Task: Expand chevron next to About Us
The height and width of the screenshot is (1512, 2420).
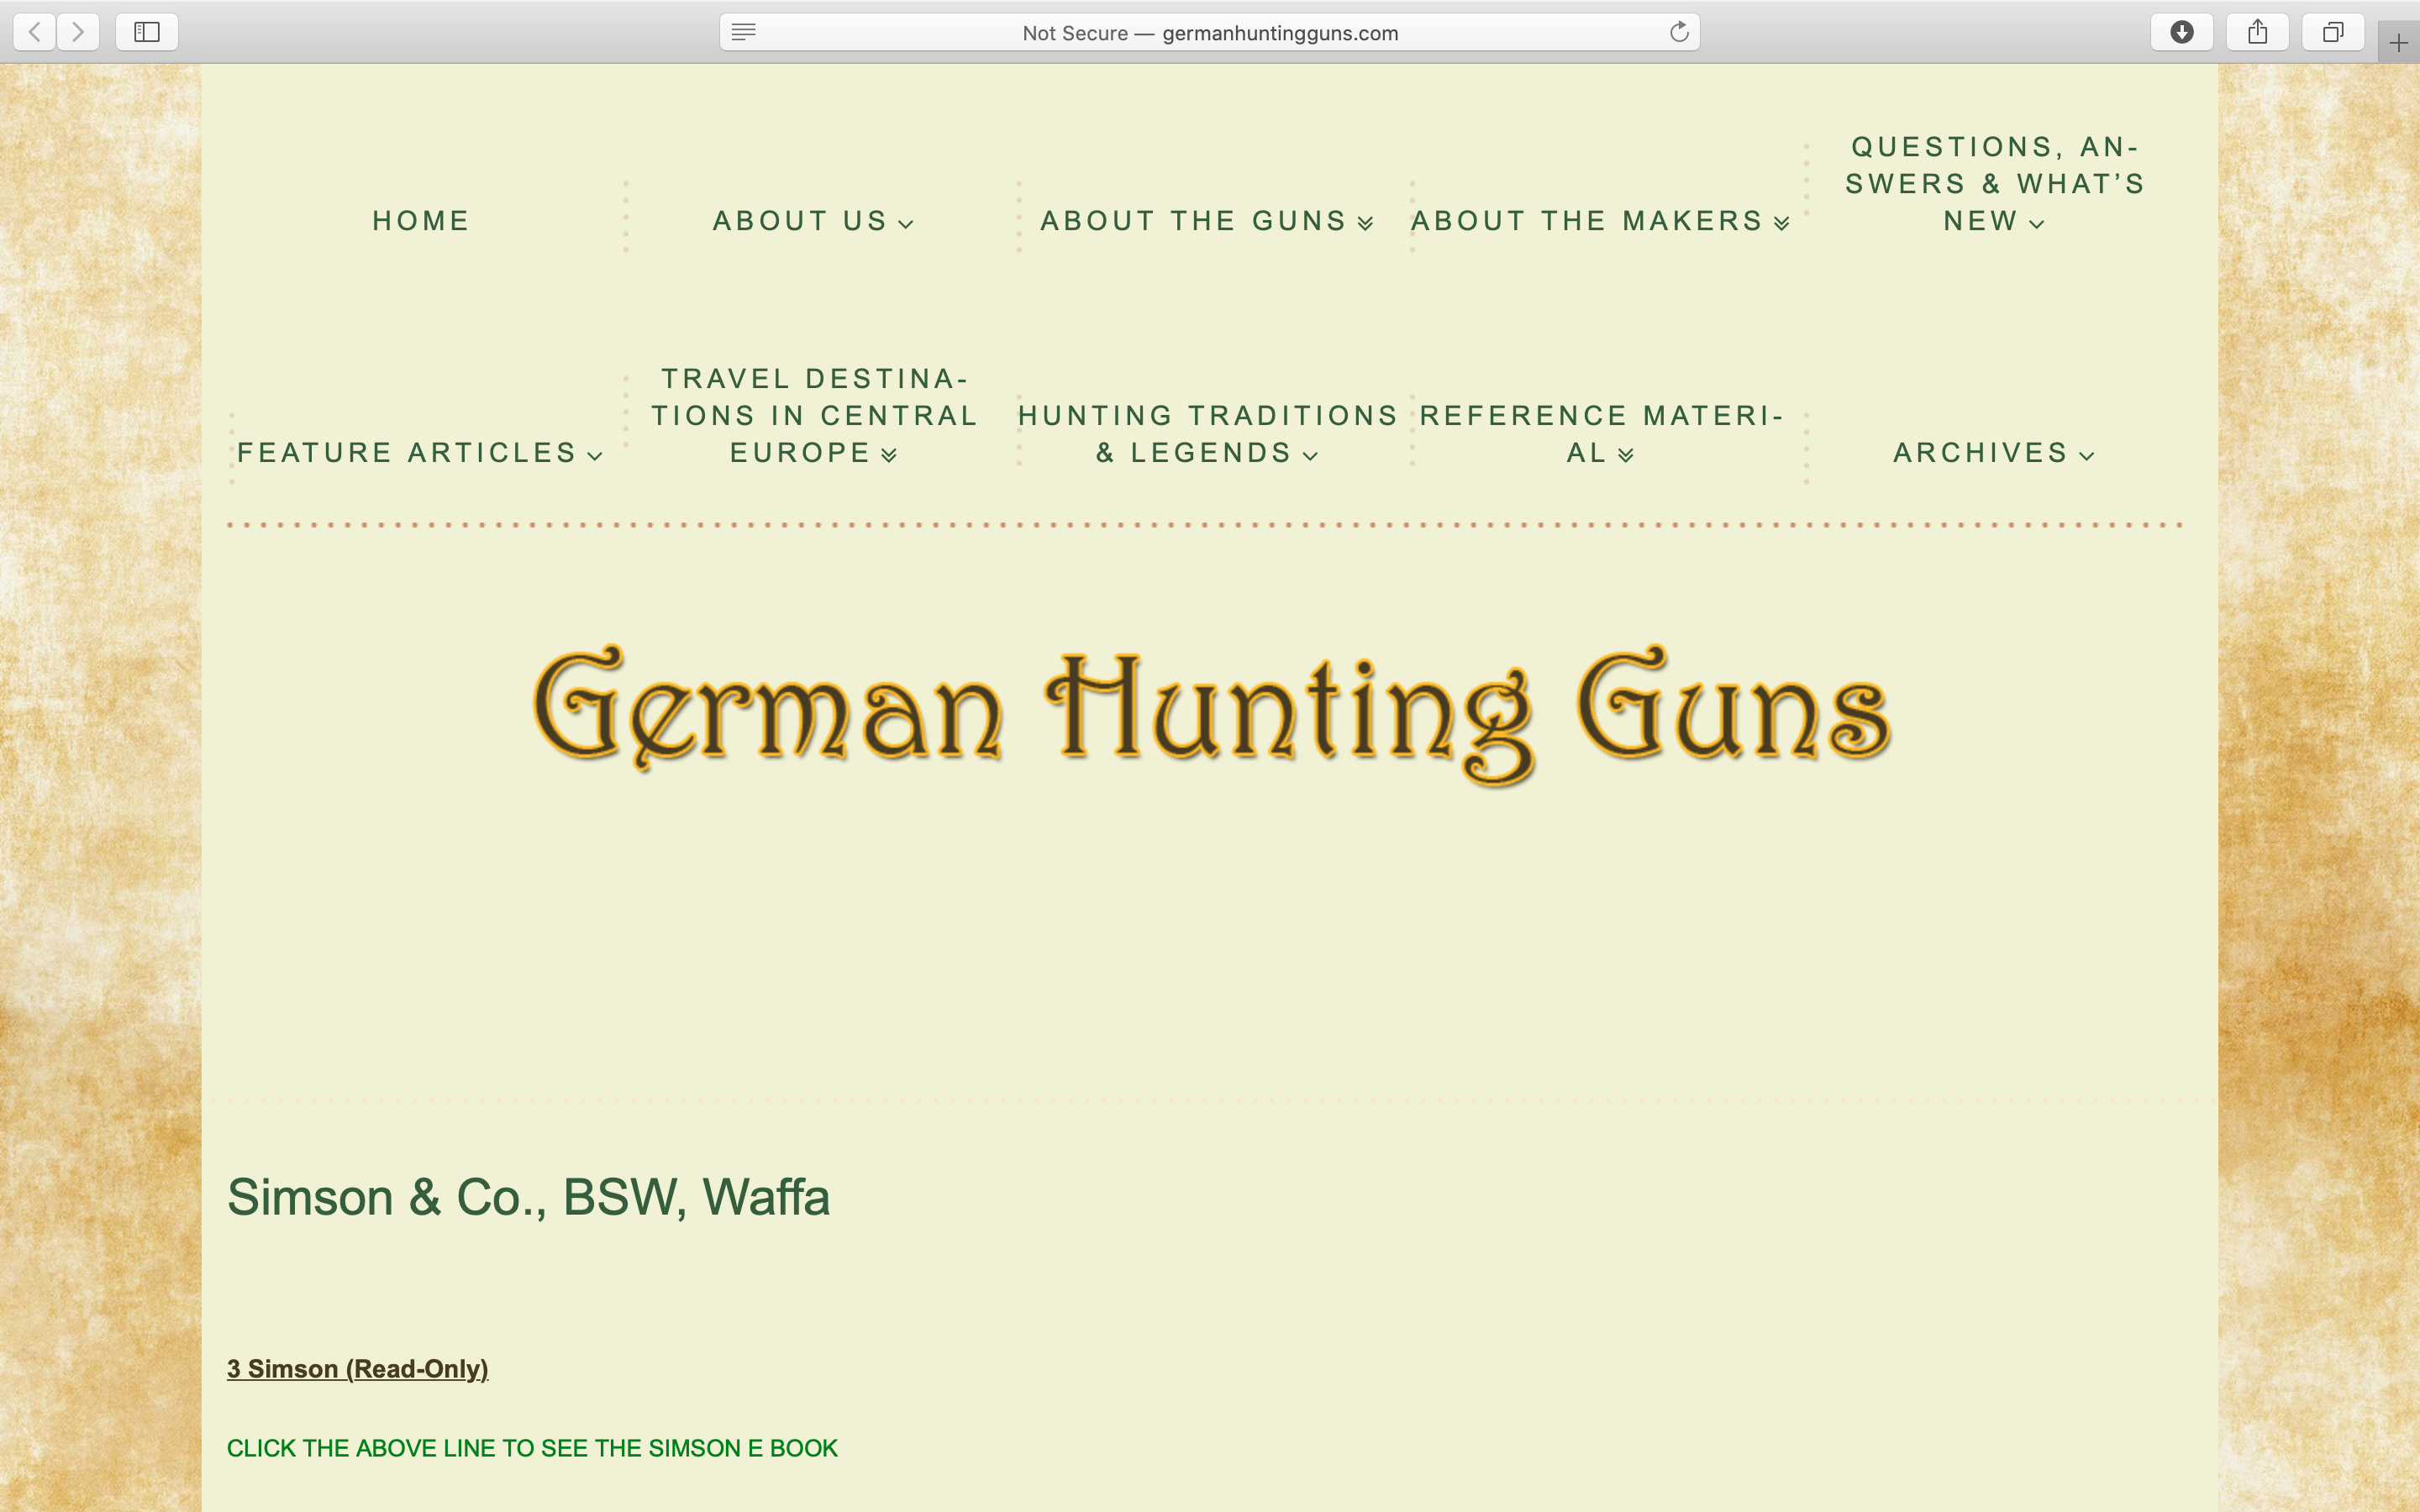Action: pyautogui.click(x=906, y=224)
